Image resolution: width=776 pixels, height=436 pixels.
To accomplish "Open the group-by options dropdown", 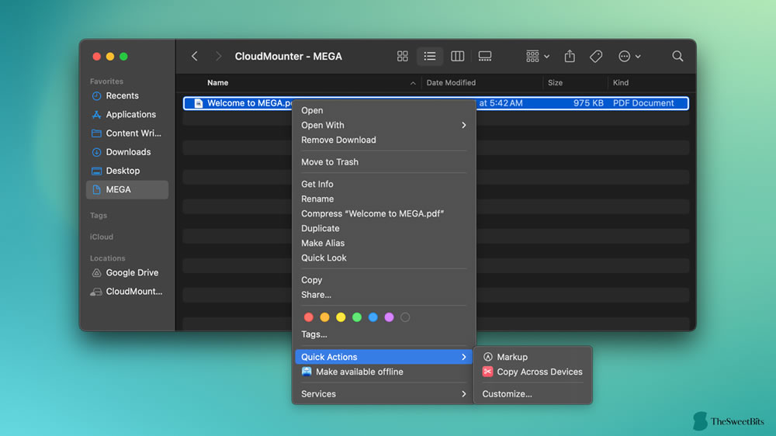I will [x=538, y=57].
